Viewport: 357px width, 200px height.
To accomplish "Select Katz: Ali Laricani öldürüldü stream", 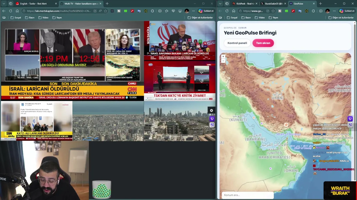I will click(x=37, y=121).
